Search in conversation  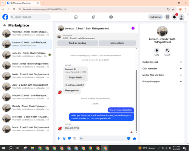click(167, 51)
